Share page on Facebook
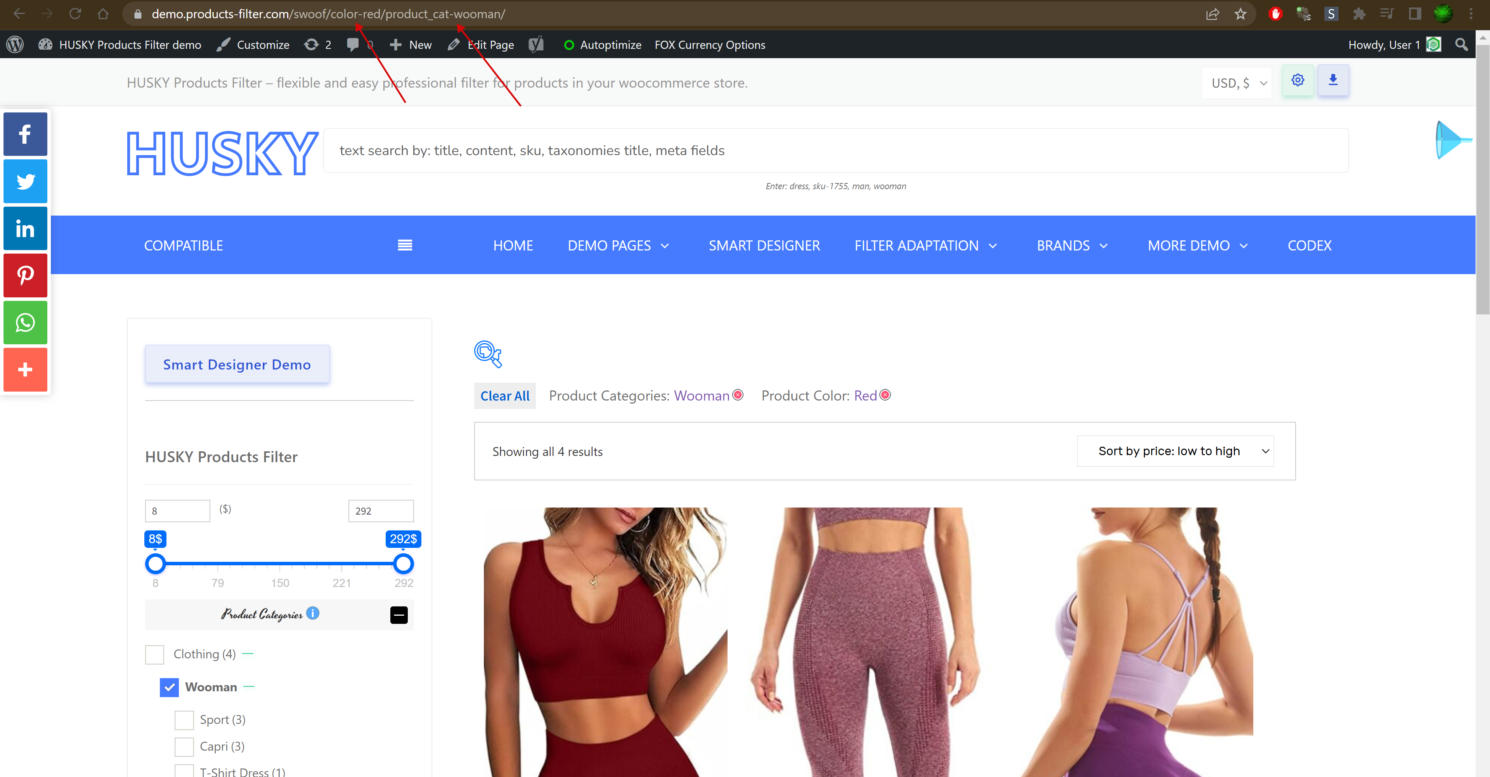The height and width of the screenshot is (777, 1490). [25, 134]
